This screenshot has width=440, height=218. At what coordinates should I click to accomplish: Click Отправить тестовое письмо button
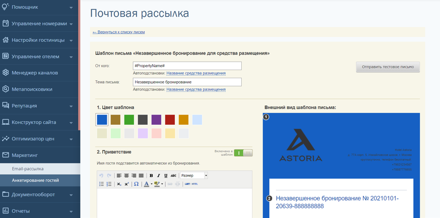[388, 67]
